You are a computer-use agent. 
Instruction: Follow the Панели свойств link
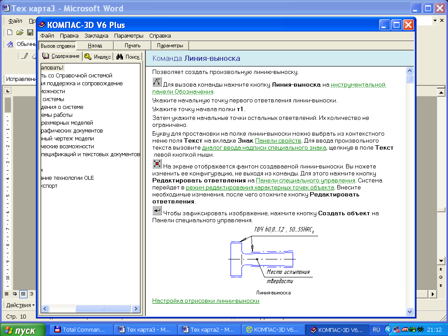tap(278, 140)
